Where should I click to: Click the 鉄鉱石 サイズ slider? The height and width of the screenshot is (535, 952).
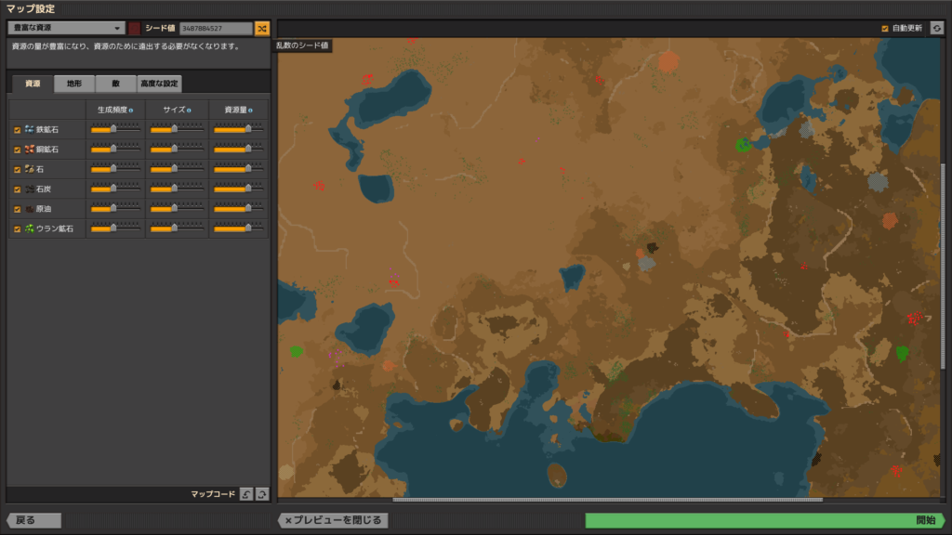point(177,128)
